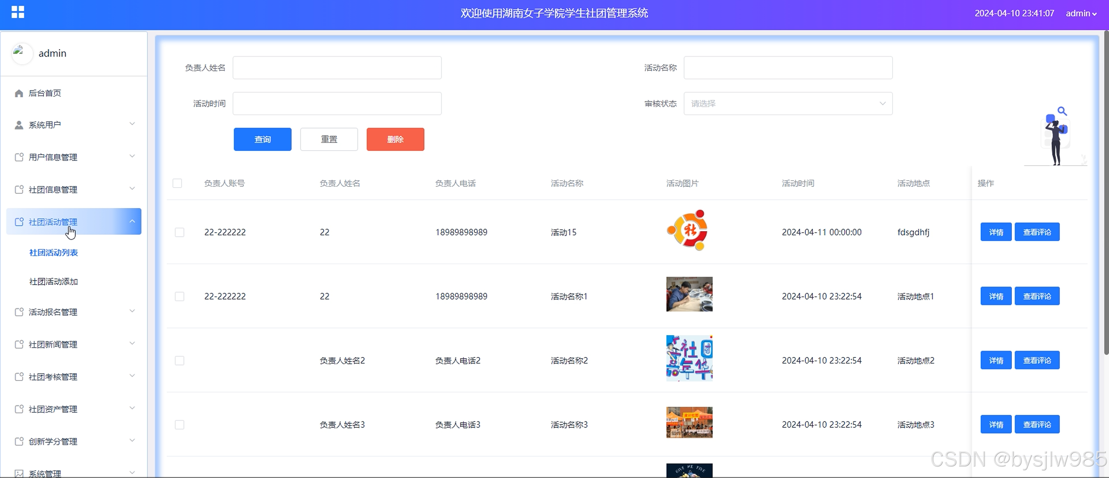Expand the 活动报名管理 menu chevron

pyautogui.click(x=132, y=311)
